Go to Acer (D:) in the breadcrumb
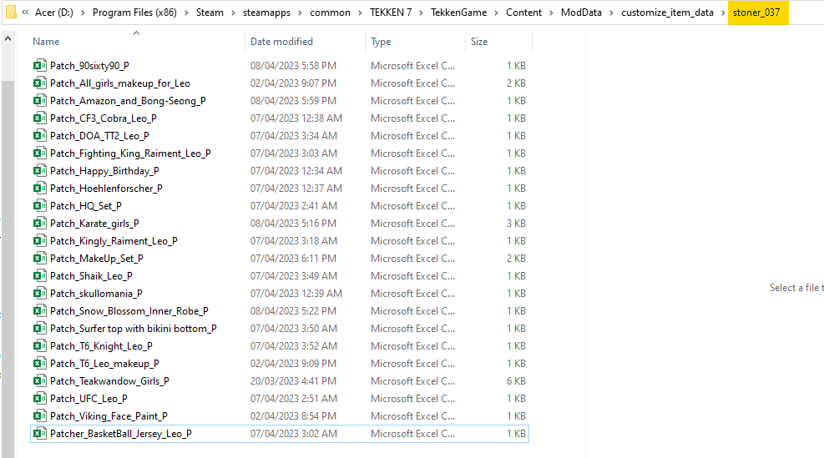 click(54, 12)
